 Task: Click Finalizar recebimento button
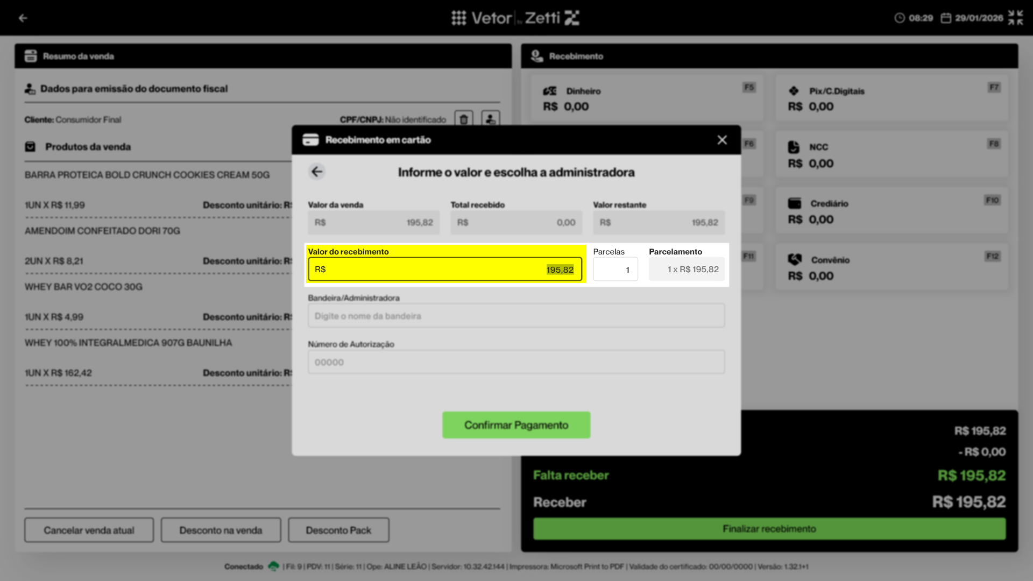769,529
